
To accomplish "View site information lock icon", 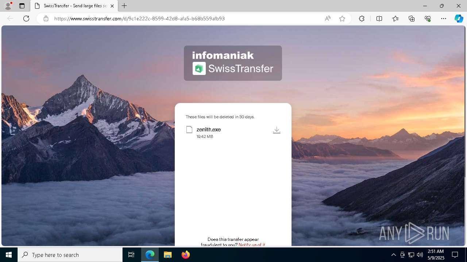I will pyautogui.click(x=46, y=19).
